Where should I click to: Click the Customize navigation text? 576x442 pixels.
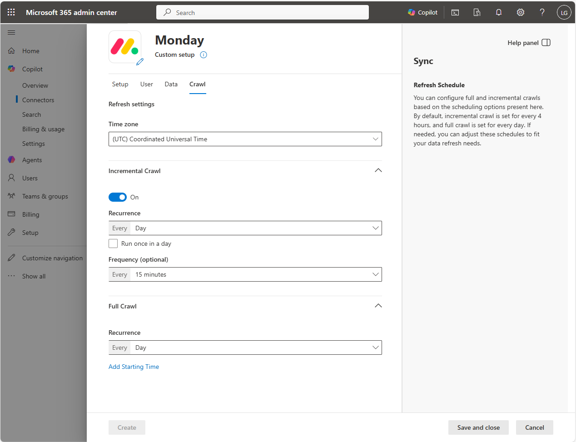[52, 258]
